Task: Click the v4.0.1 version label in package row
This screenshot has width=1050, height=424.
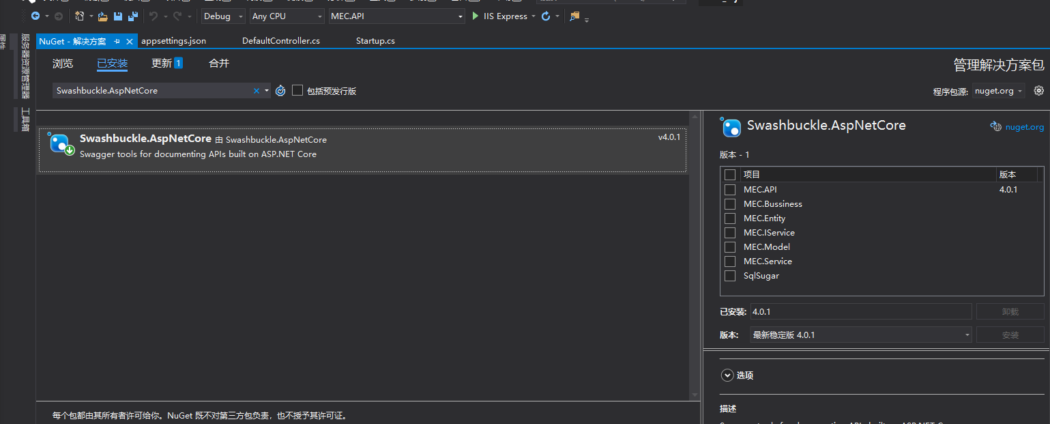Action: (x=669, y=137)
